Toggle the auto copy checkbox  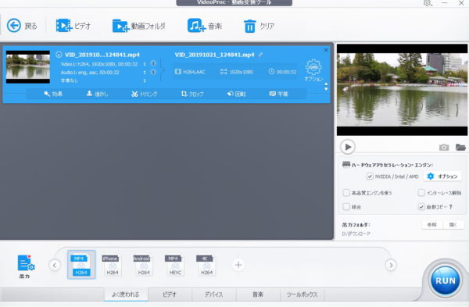click(421, 206)
